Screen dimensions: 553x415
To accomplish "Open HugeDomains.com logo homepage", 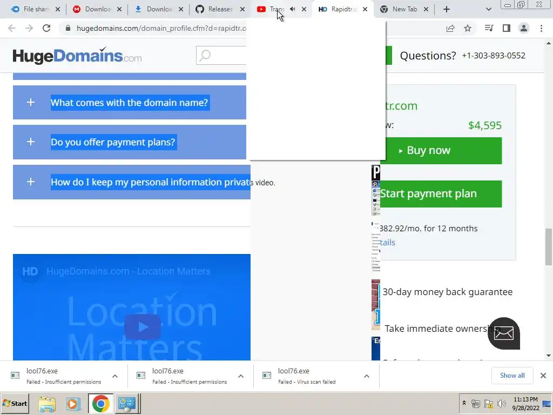I will tap(77, 56).
